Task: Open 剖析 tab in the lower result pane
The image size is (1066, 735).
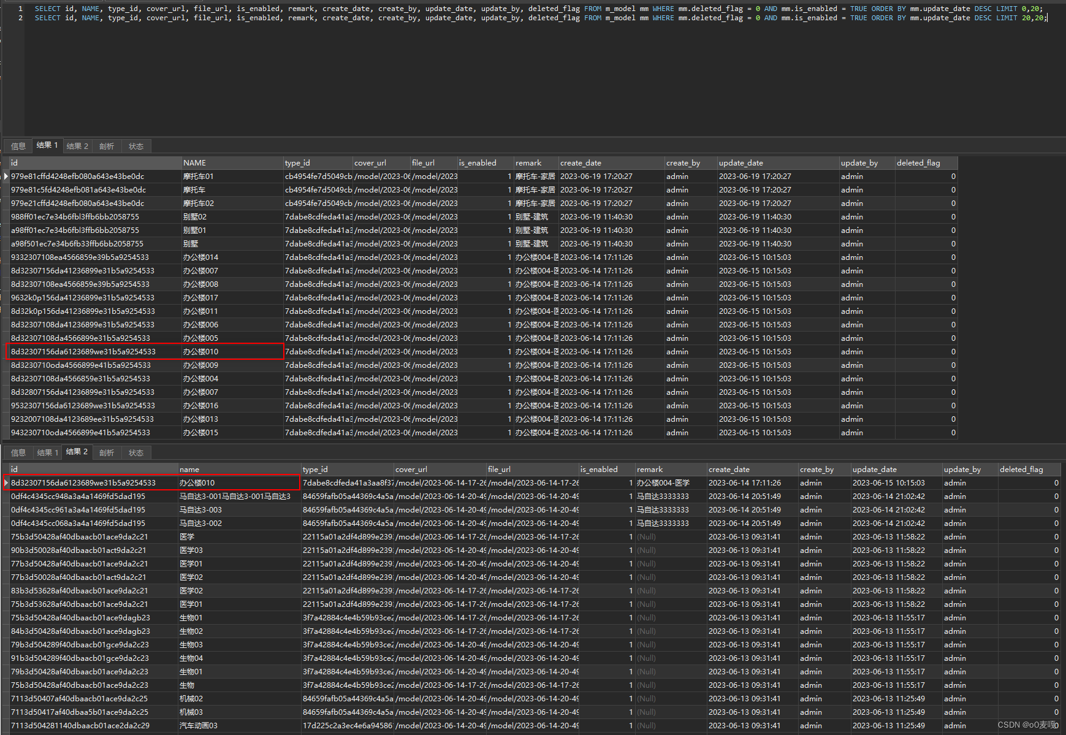Action: 107,453
